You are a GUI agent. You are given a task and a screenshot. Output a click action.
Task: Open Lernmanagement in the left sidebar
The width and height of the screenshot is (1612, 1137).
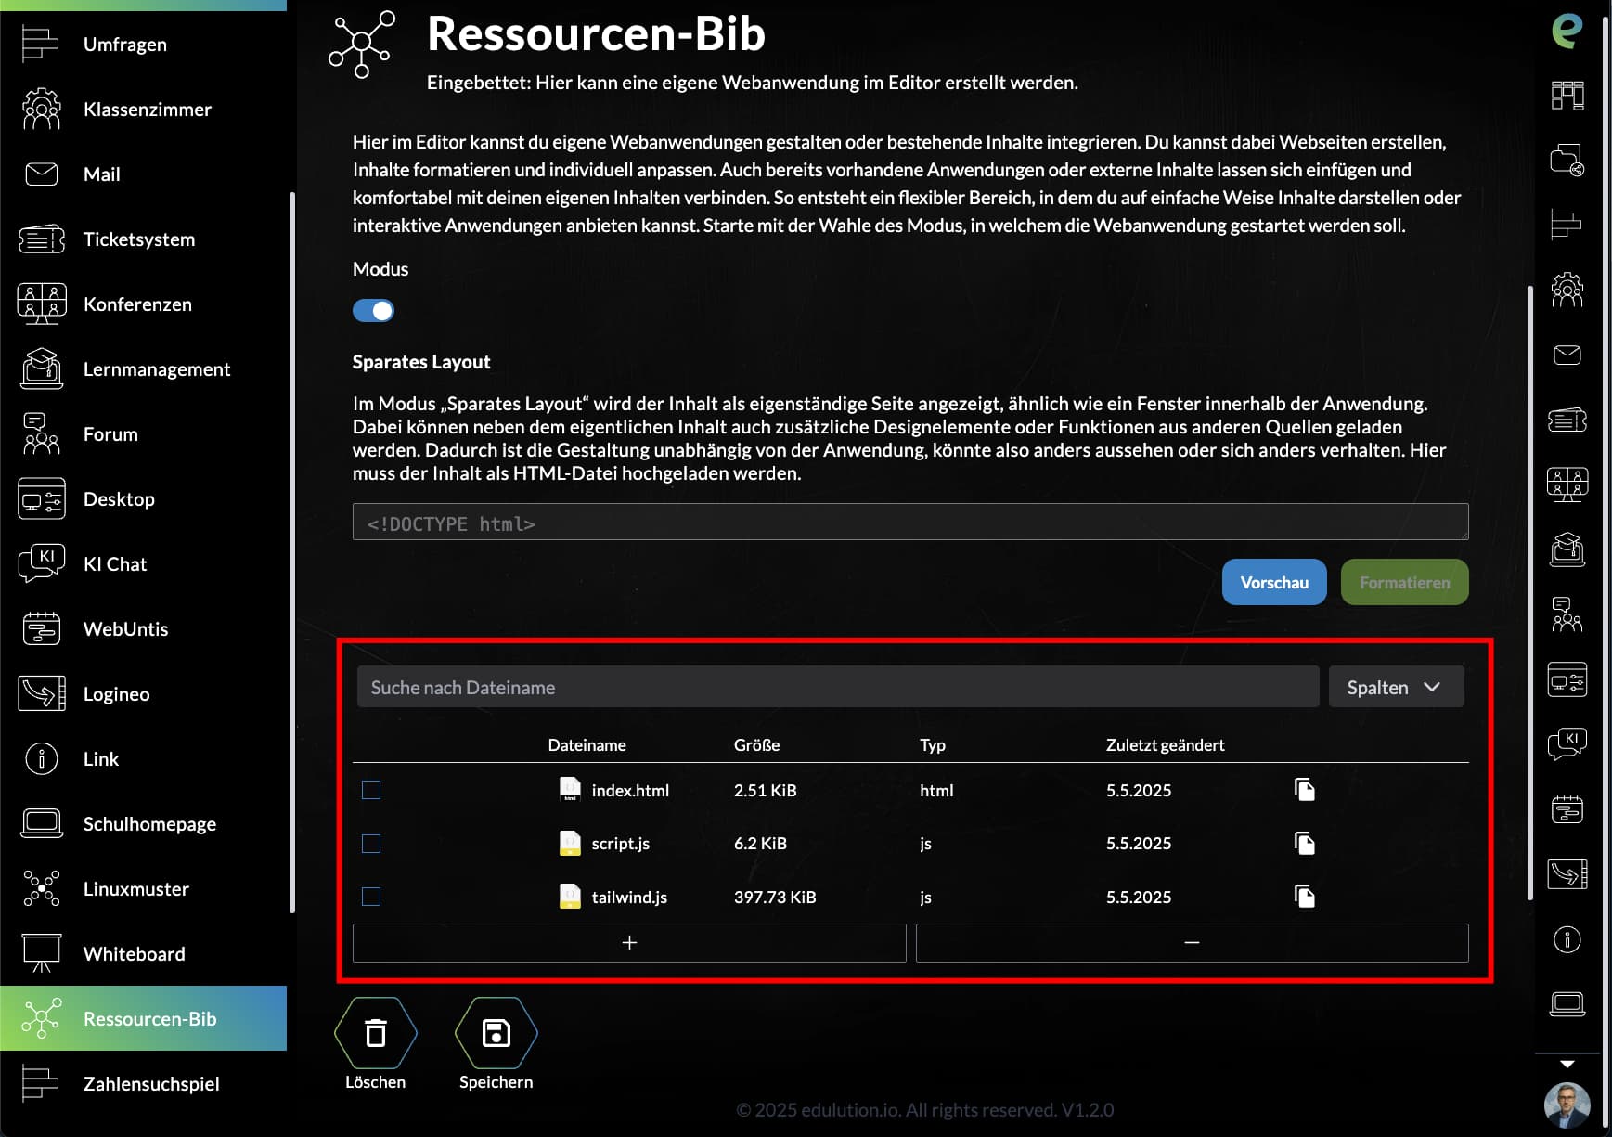point(143,368)
